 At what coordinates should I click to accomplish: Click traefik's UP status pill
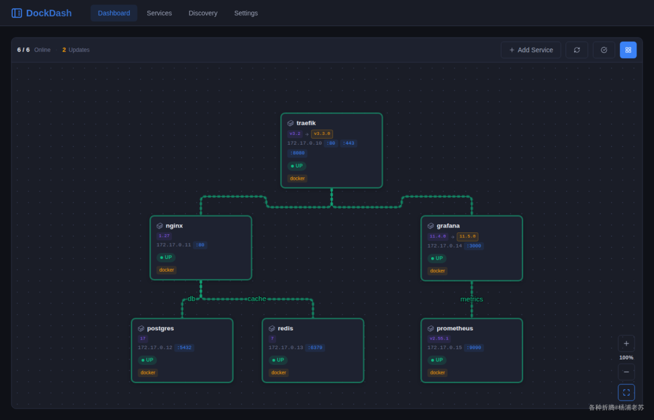coord(297,166)
